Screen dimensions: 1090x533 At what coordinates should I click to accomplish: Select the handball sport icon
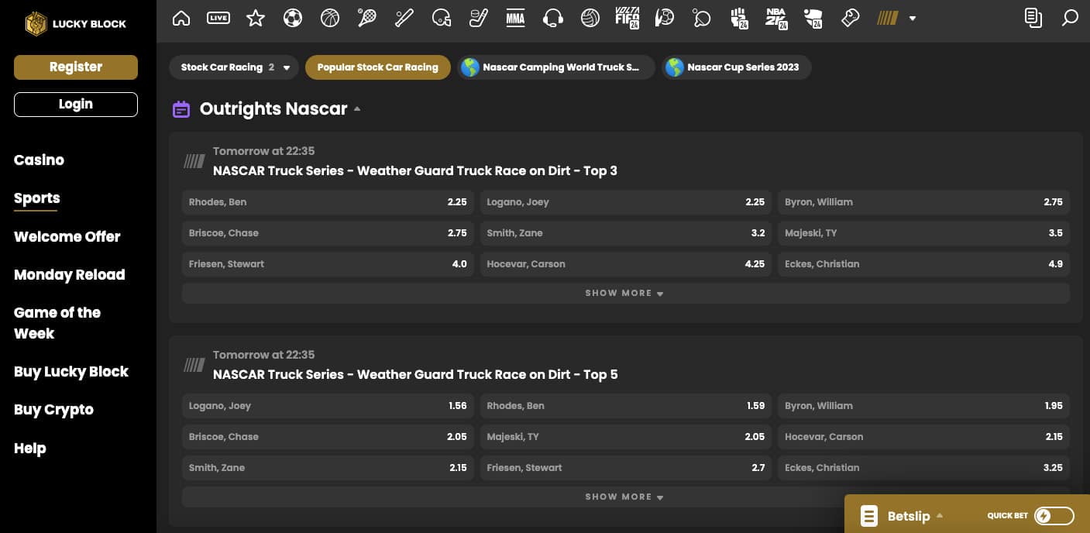[x=665, y=18]
